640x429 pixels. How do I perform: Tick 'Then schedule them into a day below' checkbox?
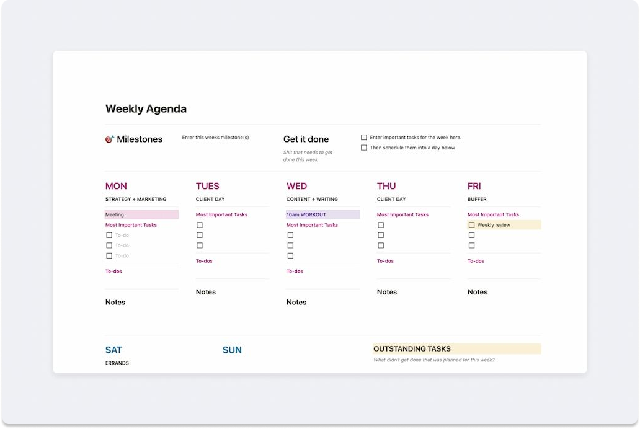click(364, 148)
